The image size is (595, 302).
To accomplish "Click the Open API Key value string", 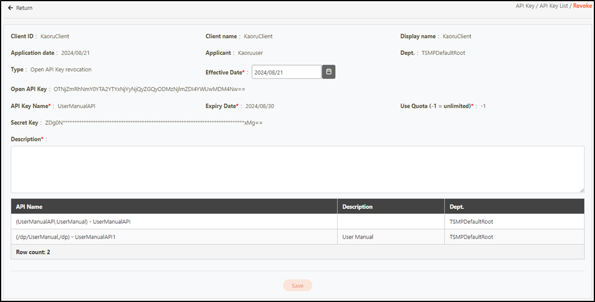I will click(x=149, y=89).
